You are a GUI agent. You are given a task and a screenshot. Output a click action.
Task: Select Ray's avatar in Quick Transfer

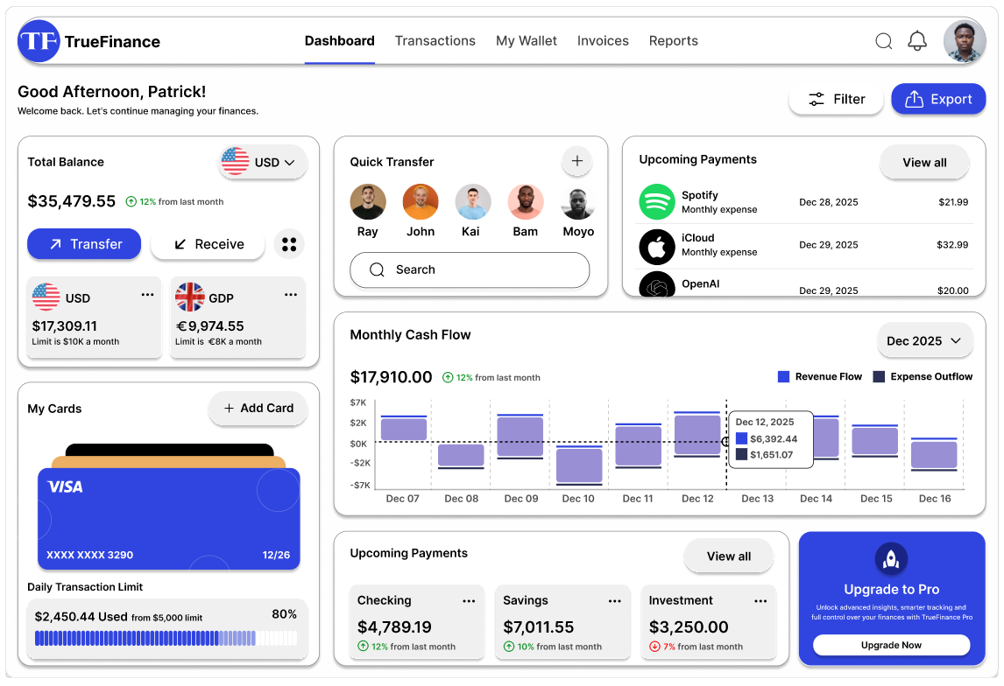click(368, 202)
